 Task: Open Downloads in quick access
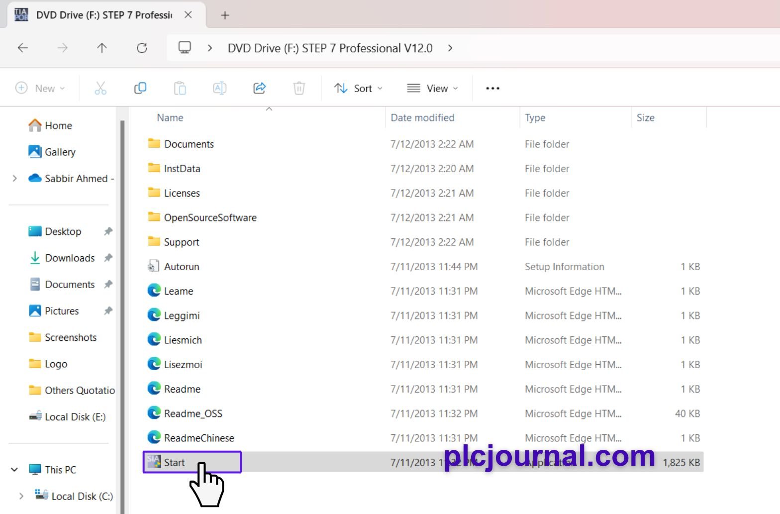click(62, 258)
